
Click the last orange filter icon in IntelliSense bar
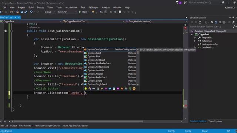coord(134,89)
